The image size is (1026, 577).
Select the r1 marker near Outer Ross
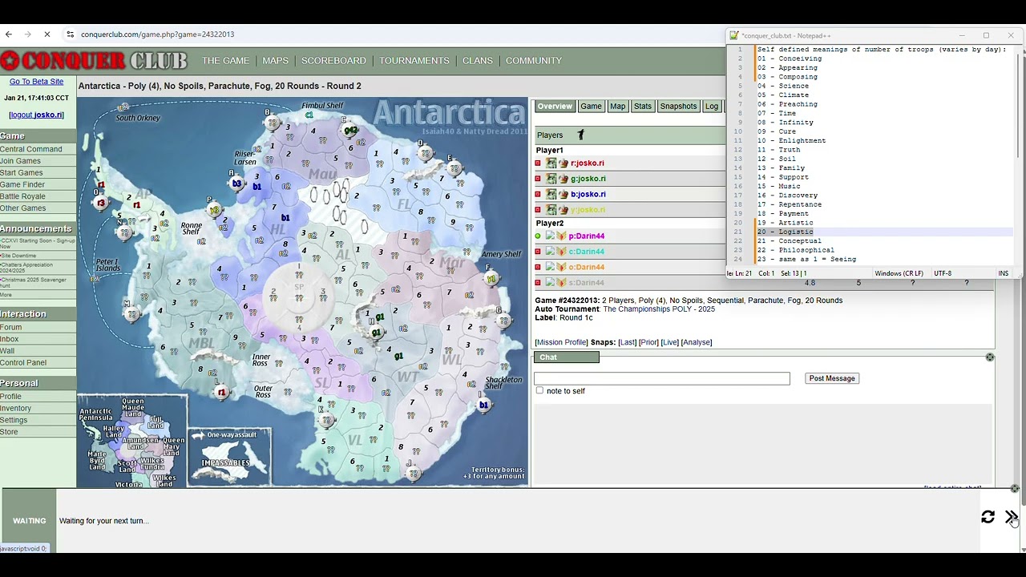[221, 392]
